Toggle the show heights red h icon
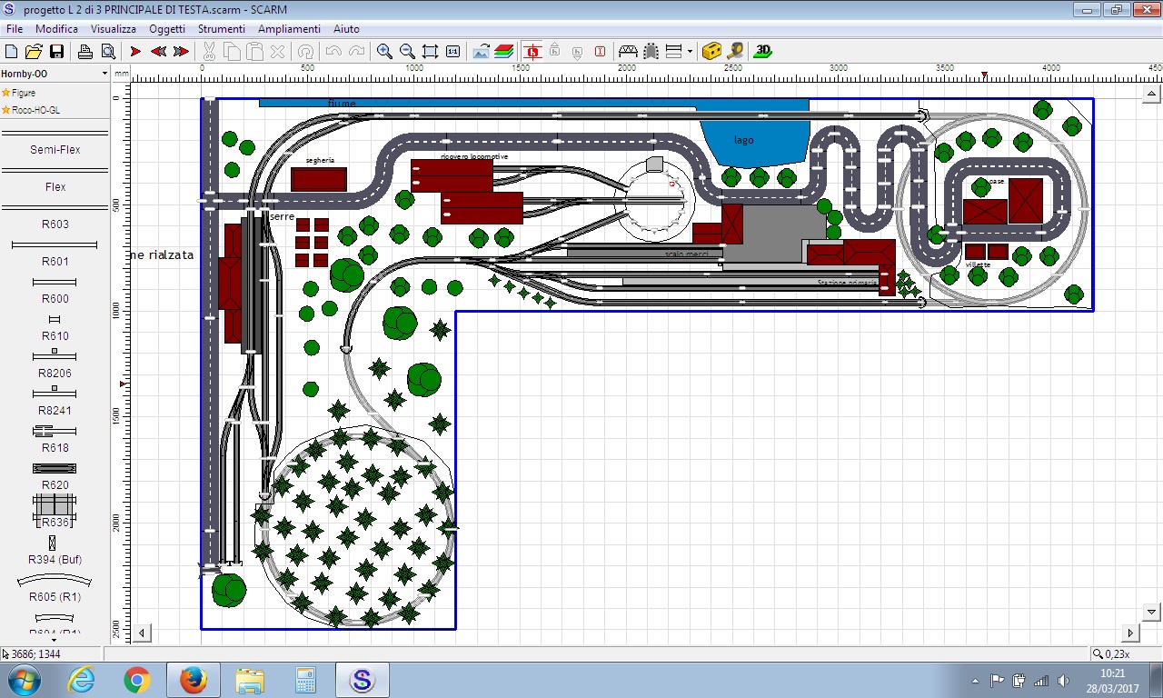The height and width of the screenshot is (698, 1163). 532,52
